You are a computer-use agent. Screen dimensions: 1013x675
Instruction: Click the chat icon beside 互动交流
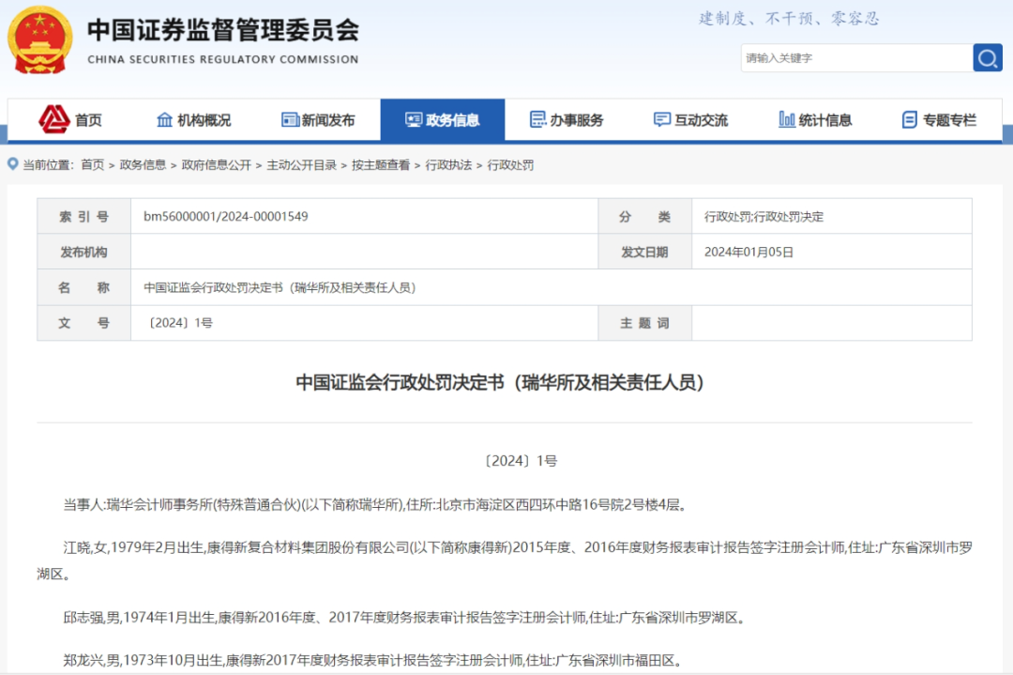[x=662, y=119]
